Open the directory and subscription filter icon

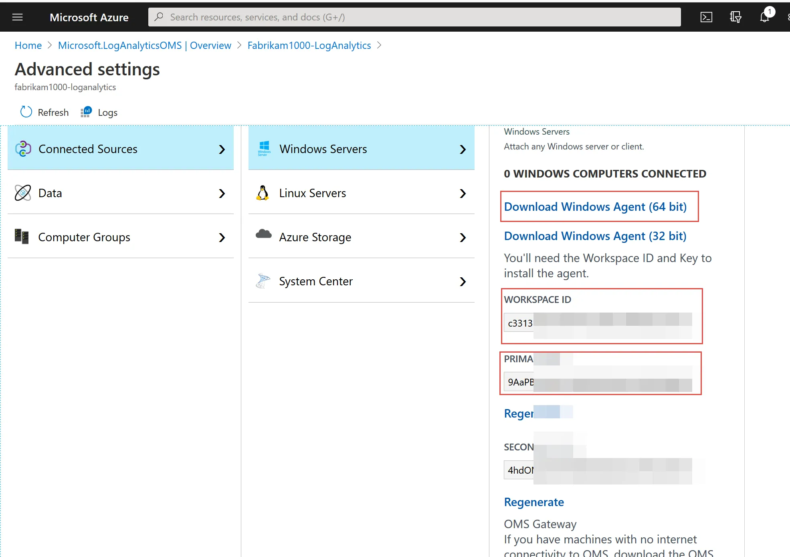[735, 17]
